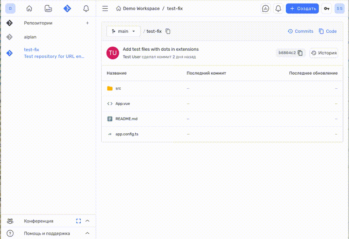This screenshot has height=239, width=349.
Task: Click the Последнее обновление column header
Action: [313, 73]
